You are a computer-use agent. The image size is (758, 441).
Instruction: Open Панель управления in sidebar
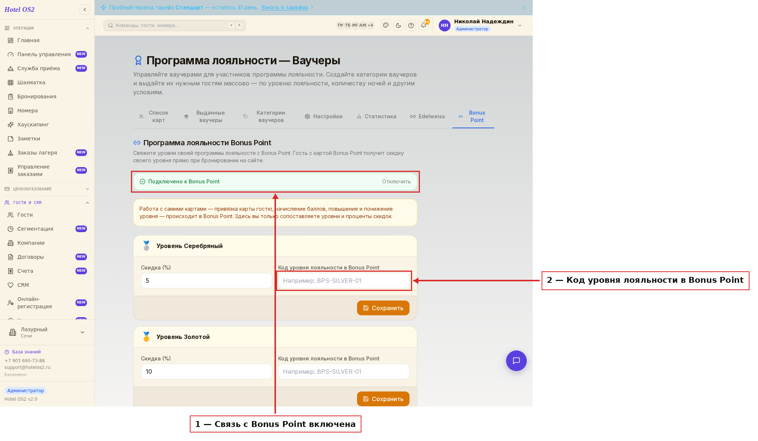click(47, 54)
